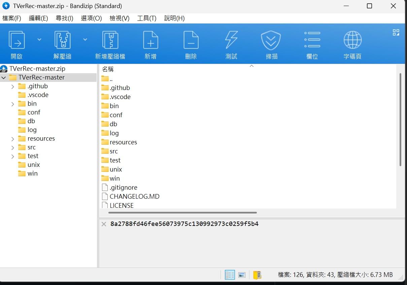The height and width of the screenshot is (285, 407).
Task: Collapse the TVerRec-master tree node
Action: click(x=4, y=78)
